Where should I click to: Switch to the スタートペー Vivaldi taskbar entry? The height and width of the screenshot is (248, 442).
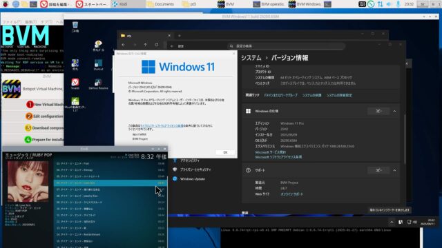92,4
